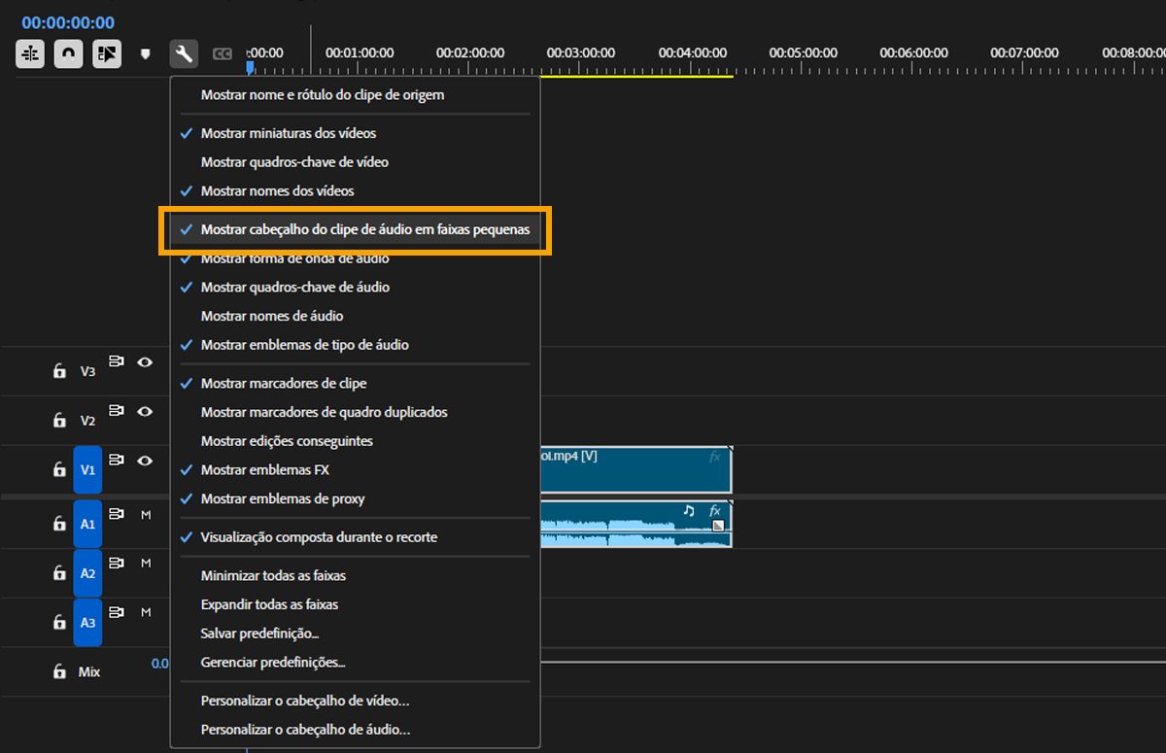The width and height of the screenshot is (1166, 753).
Task: Toggle sync lock for V3 track
Action: (117, 361)
